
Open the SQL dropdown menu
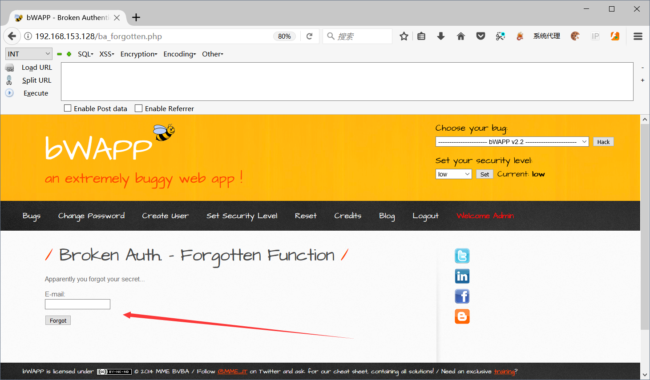pyautogui.click(x=85, y=54)
